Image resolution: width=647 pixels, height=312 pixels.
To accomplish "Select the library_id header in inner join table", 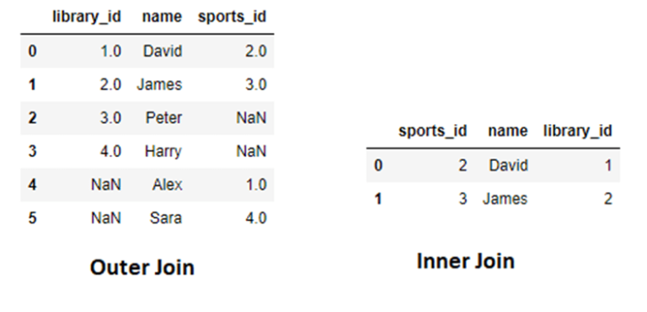I will pyautogui.click(x=578, y=131).
